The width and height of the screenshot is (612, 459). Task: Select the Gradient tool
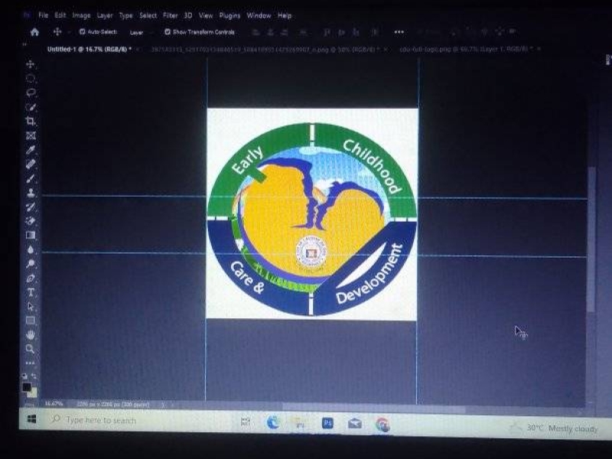point(31,235)
